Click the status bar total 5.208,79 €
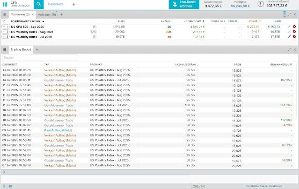Viewport: 299px width, 189px height. 198,186
